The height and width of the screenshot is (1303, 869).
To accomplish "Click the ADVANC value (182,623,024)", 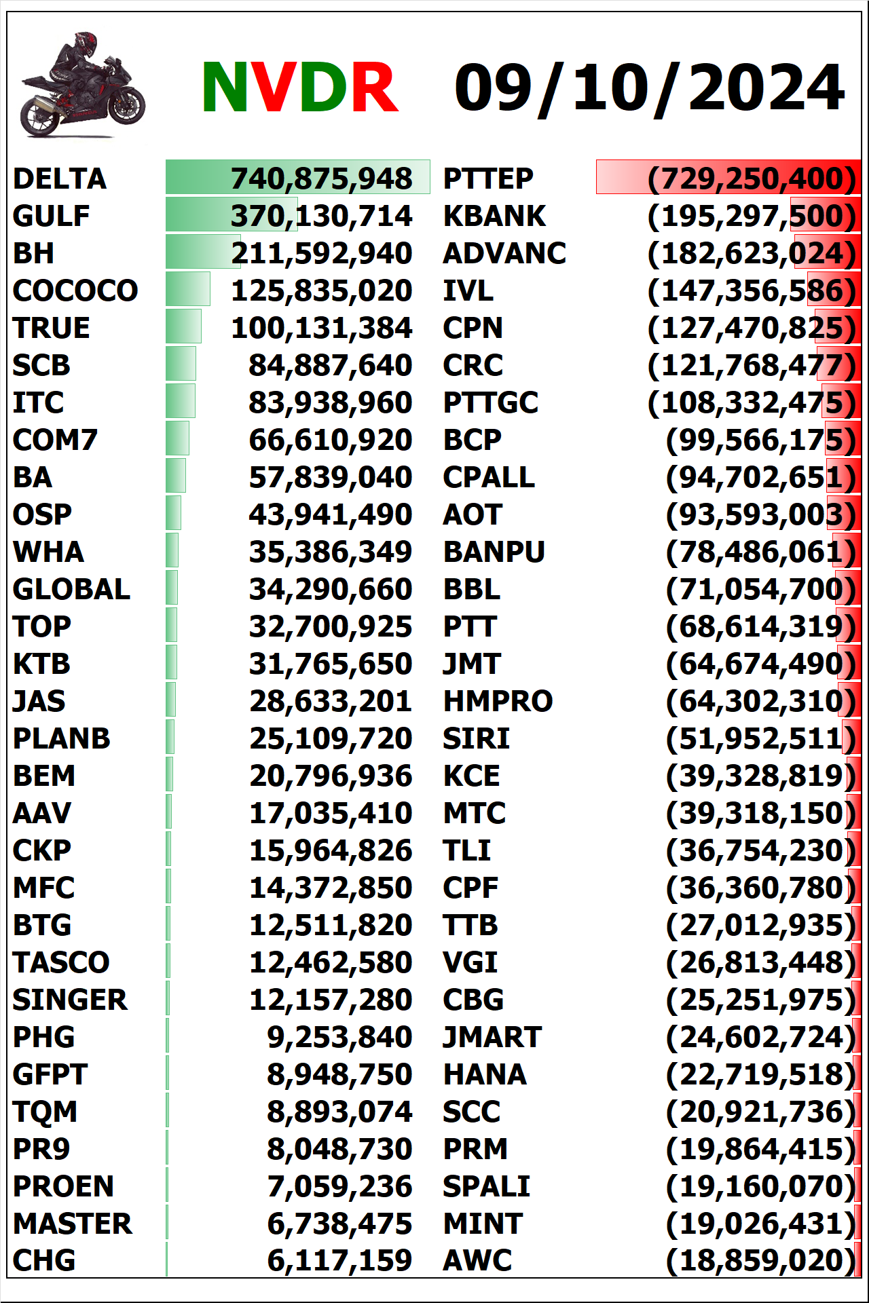I will click(752, 253).
